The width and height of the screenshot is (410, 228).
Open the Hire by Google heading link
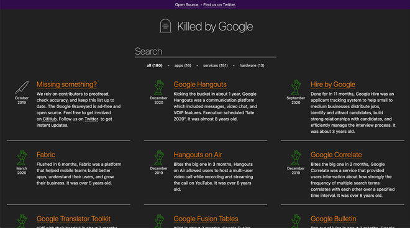333,84
